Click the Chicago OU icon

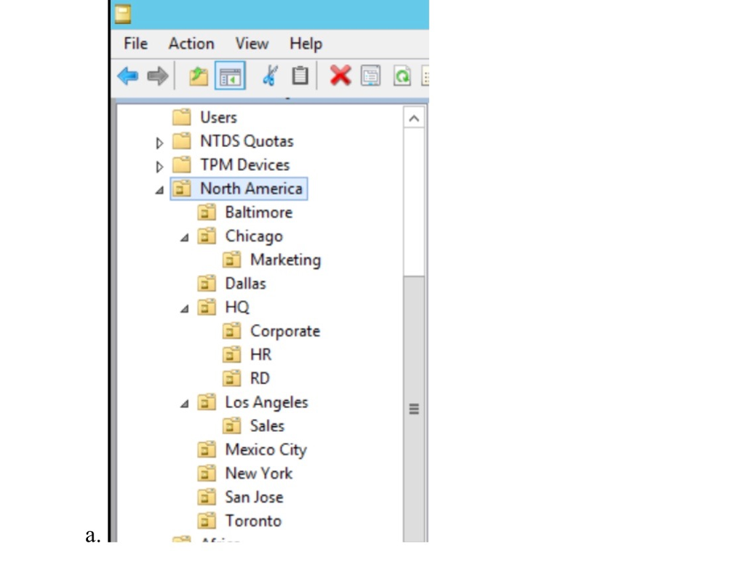click(x=207, y=236)
